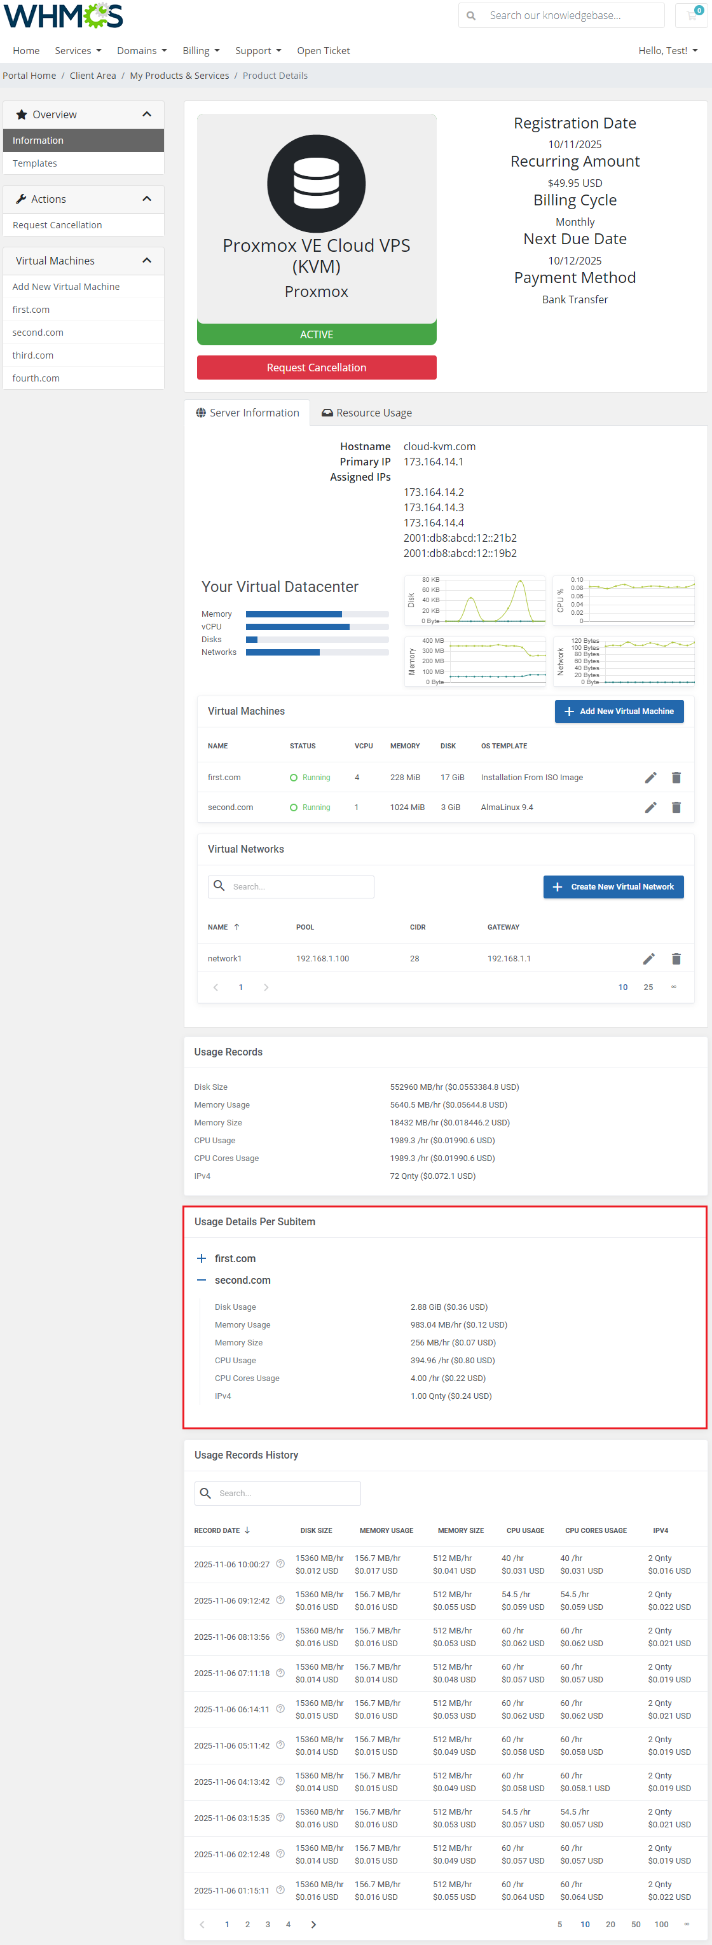
Task: Click the WHMCS logo
Action: (64, 16)
